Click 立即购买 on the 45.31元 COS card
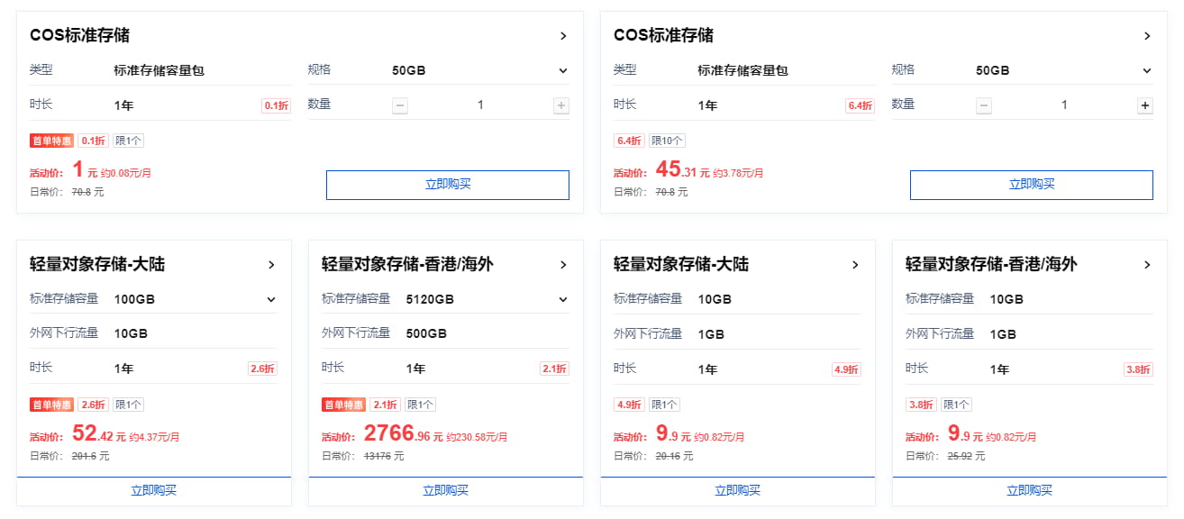Image resolution: width=1184 pixels, height=519 pixels. click(1032, 185)
